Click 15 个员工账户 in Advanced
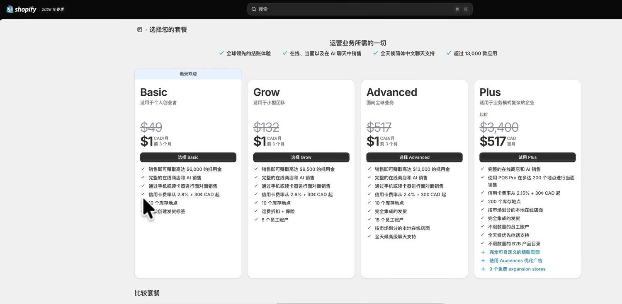 coord(389,220)
